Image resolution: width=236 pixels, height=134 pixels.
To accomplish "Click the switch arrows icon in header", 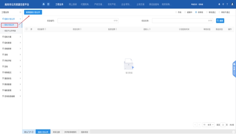I will (x=223, y=4).
